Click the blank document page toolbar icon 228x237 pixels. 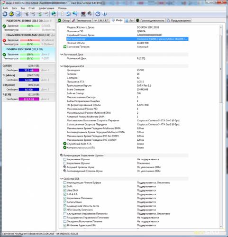coord(62,14)
